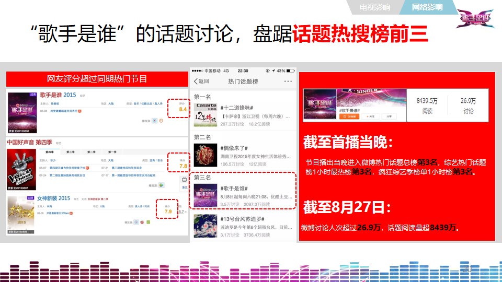The height and width of the screenshot is (282, 502).
Task: Tap the 返回 back button
Action: click(201, 81)
